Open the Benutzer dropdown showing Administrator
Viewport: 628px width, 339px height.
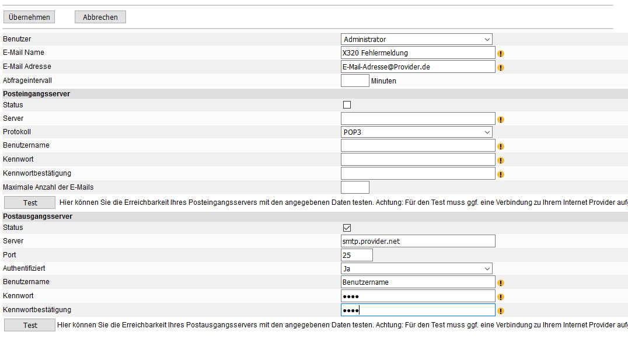point(416,39)
